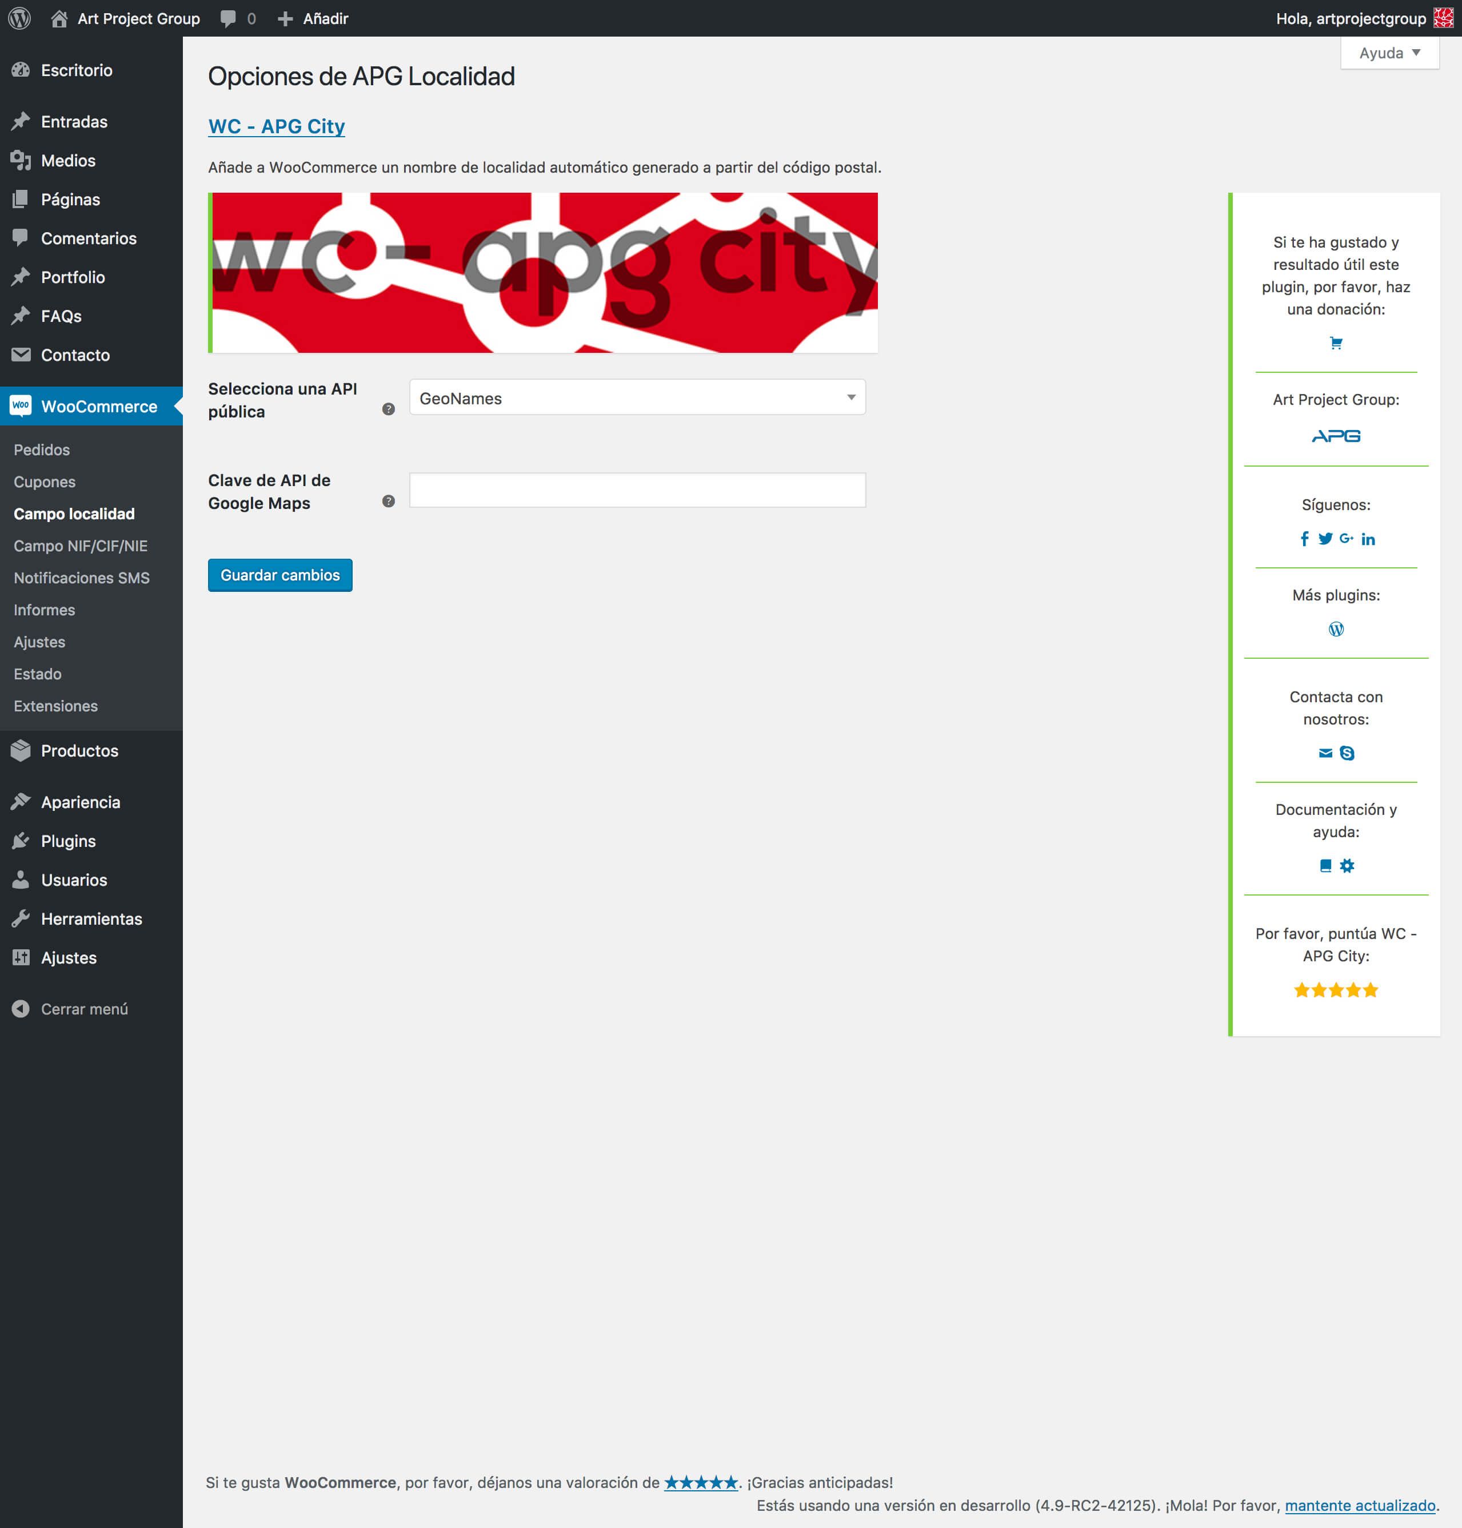Open Campo NIF/CIF/NIE submenu item
Viewport: 1462px width, 1528px height.
80,546
